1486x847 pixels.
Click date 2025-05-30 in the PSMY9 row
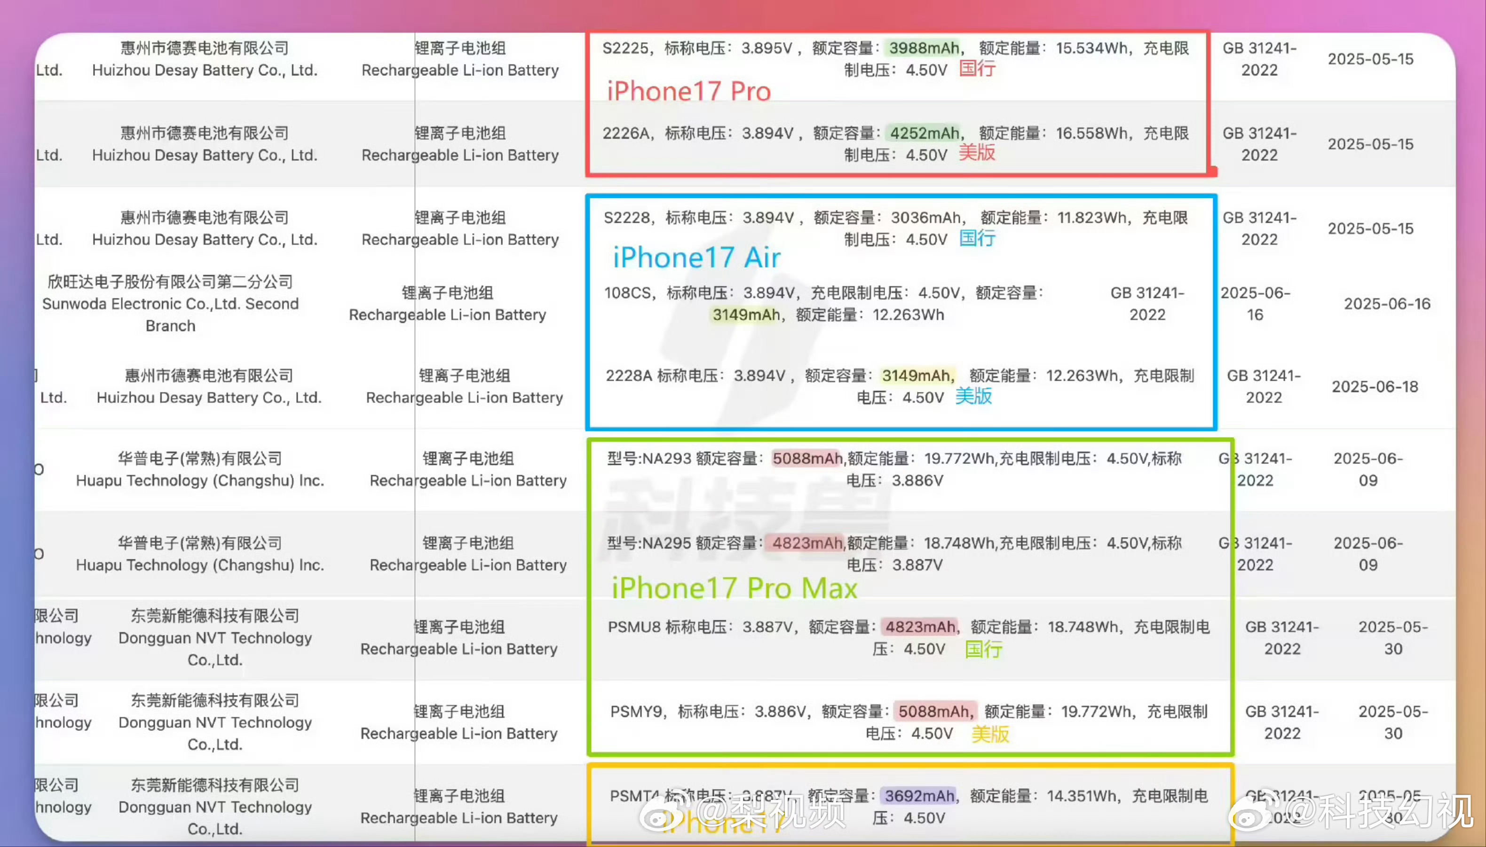click(x=1393, y=722)
